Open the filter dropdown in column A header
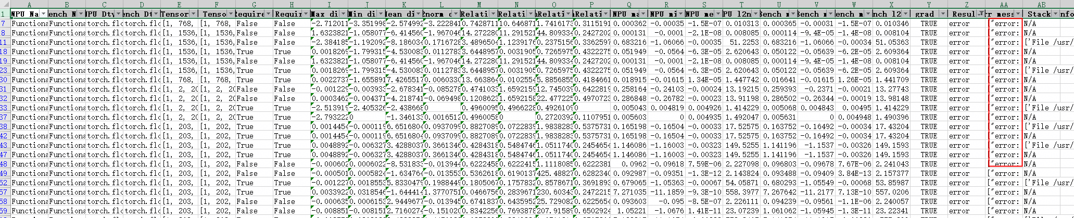Screen dimensions: 1074x218 click(44, 14)
